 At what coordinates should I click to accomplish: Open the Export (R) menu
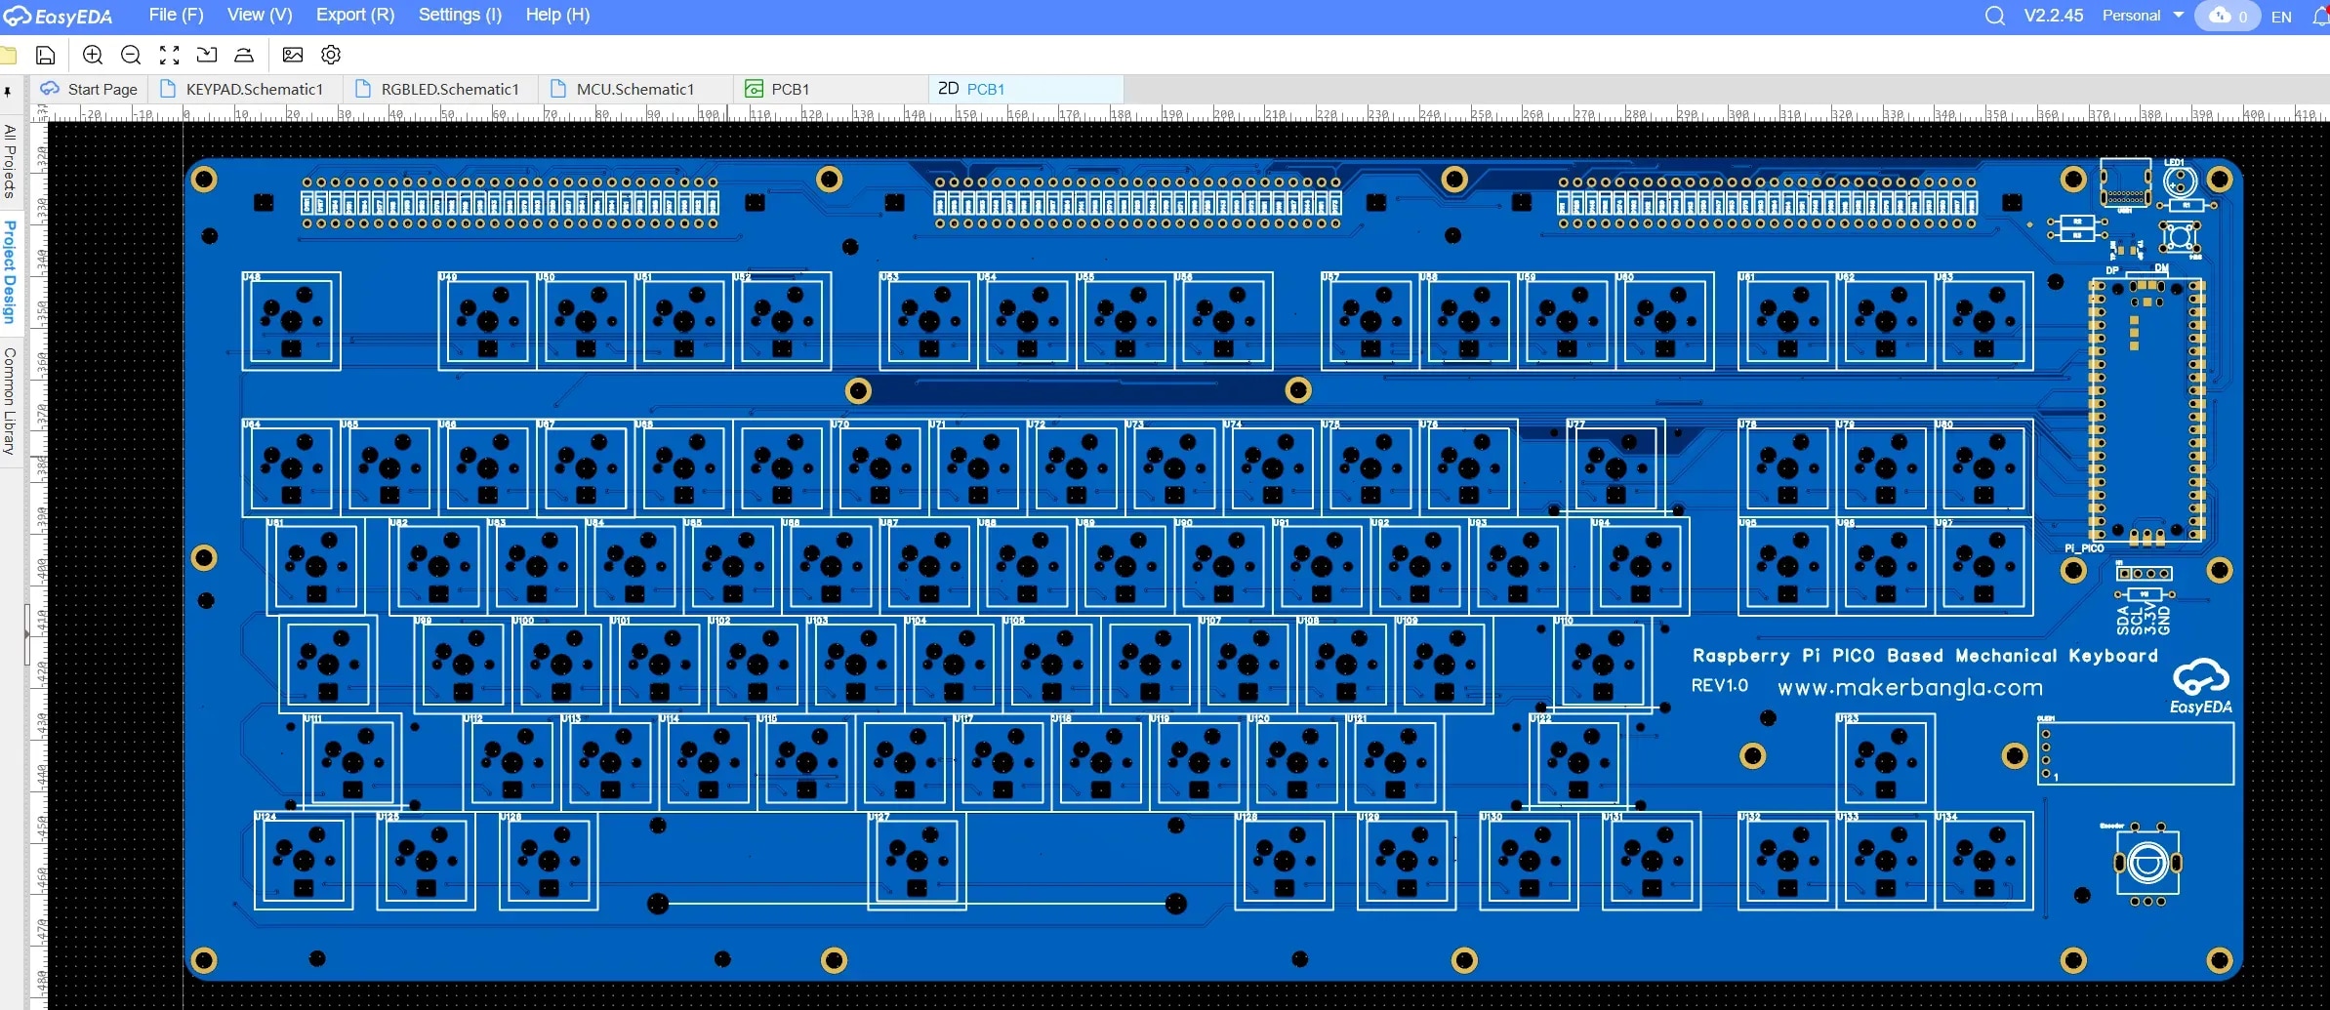[x=355, y=15]
